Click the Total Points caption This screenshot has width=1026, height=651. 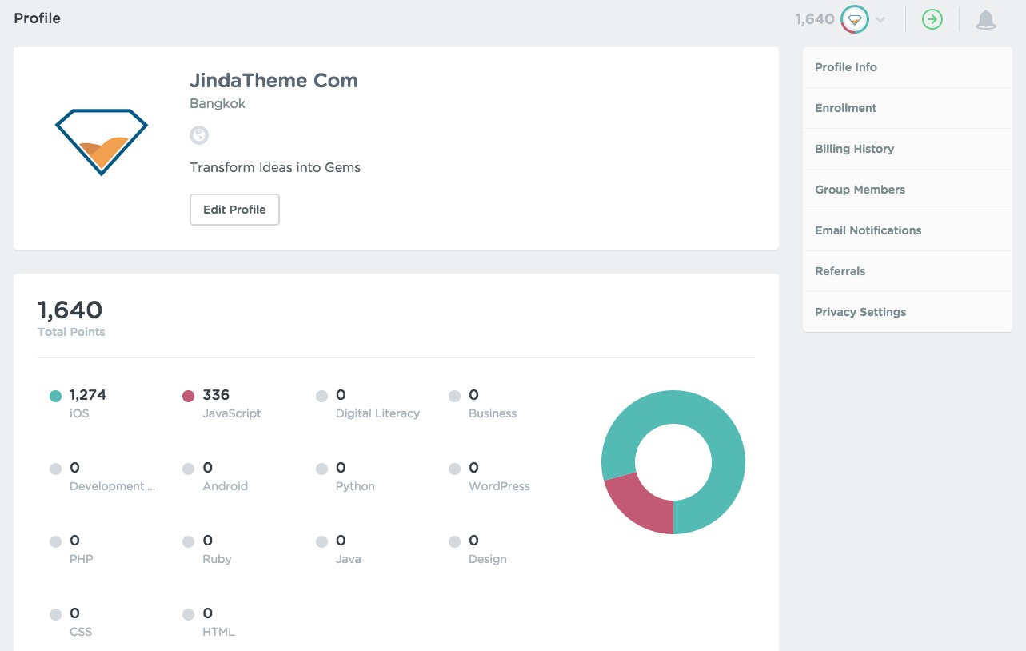click(x=71, y=332)
